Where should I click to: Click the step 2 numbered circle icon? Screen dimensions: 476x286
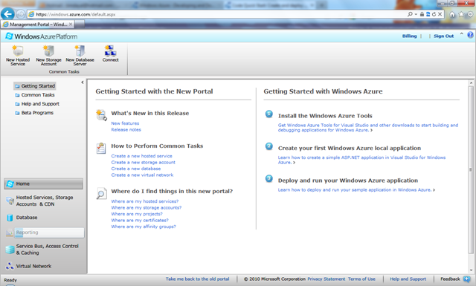[x=269, y=146]
